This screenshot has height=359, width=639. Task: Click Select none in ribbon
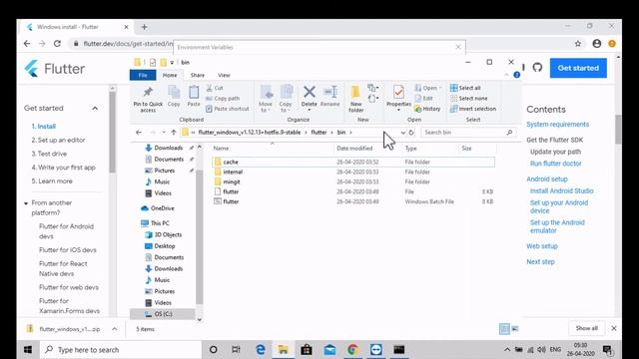tap(468, 98)
